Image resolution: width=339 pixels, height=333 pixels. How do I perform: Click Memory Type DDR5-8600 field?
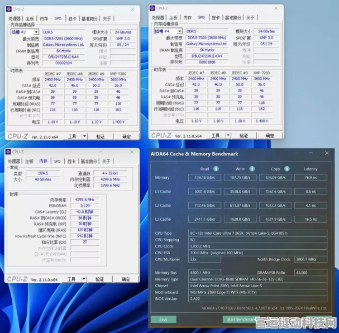(x=257, y=279)
